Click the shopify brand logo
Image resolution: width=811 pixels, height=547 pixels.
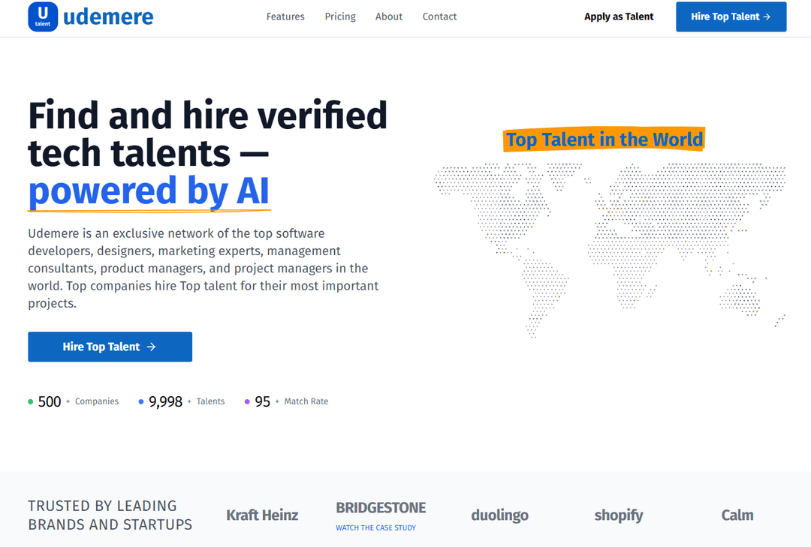618,515
